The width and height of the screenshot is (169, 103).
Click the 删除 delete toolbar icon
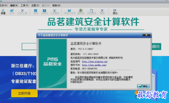102,12
